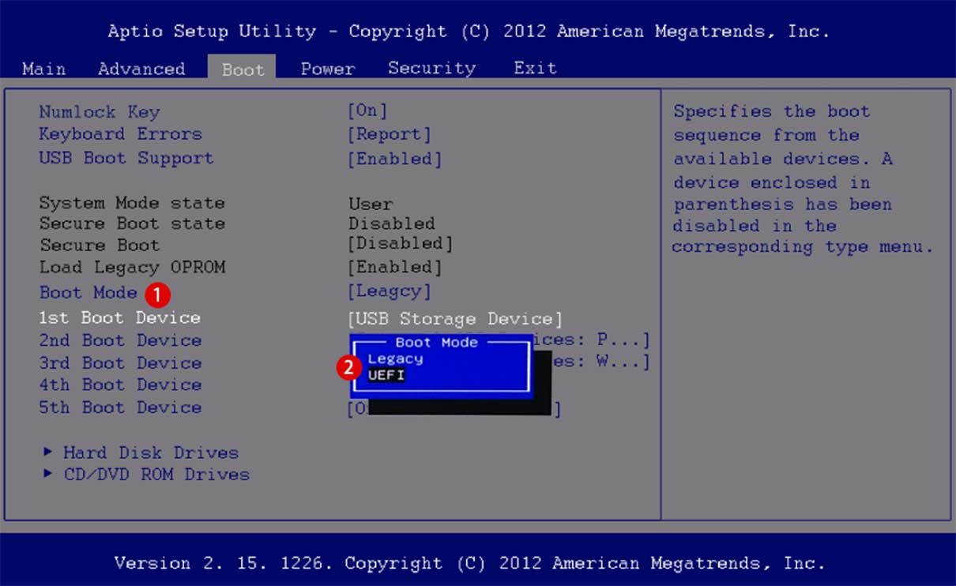956x586 pixels.
Task: Open the Security tab
Action: (x=432, y=69)
